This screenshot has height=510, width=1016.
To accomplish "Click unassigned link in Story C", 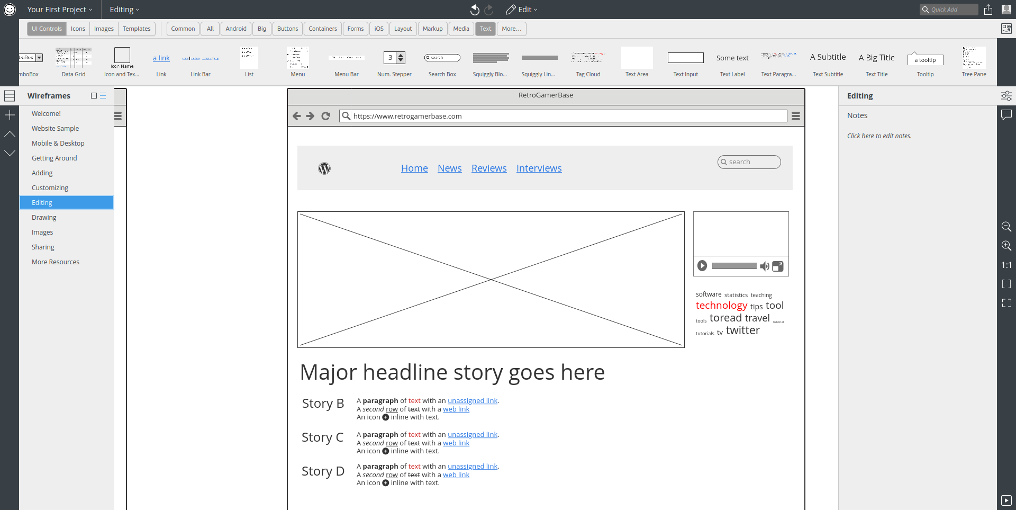I will tap(473, 435).
